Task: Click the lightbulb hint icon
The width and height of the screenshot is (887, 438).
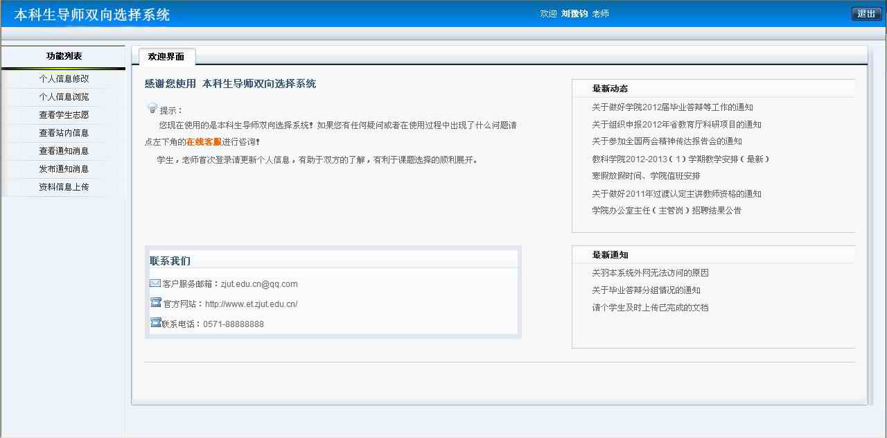Action: pyautogui.click(x=152, y=108)
